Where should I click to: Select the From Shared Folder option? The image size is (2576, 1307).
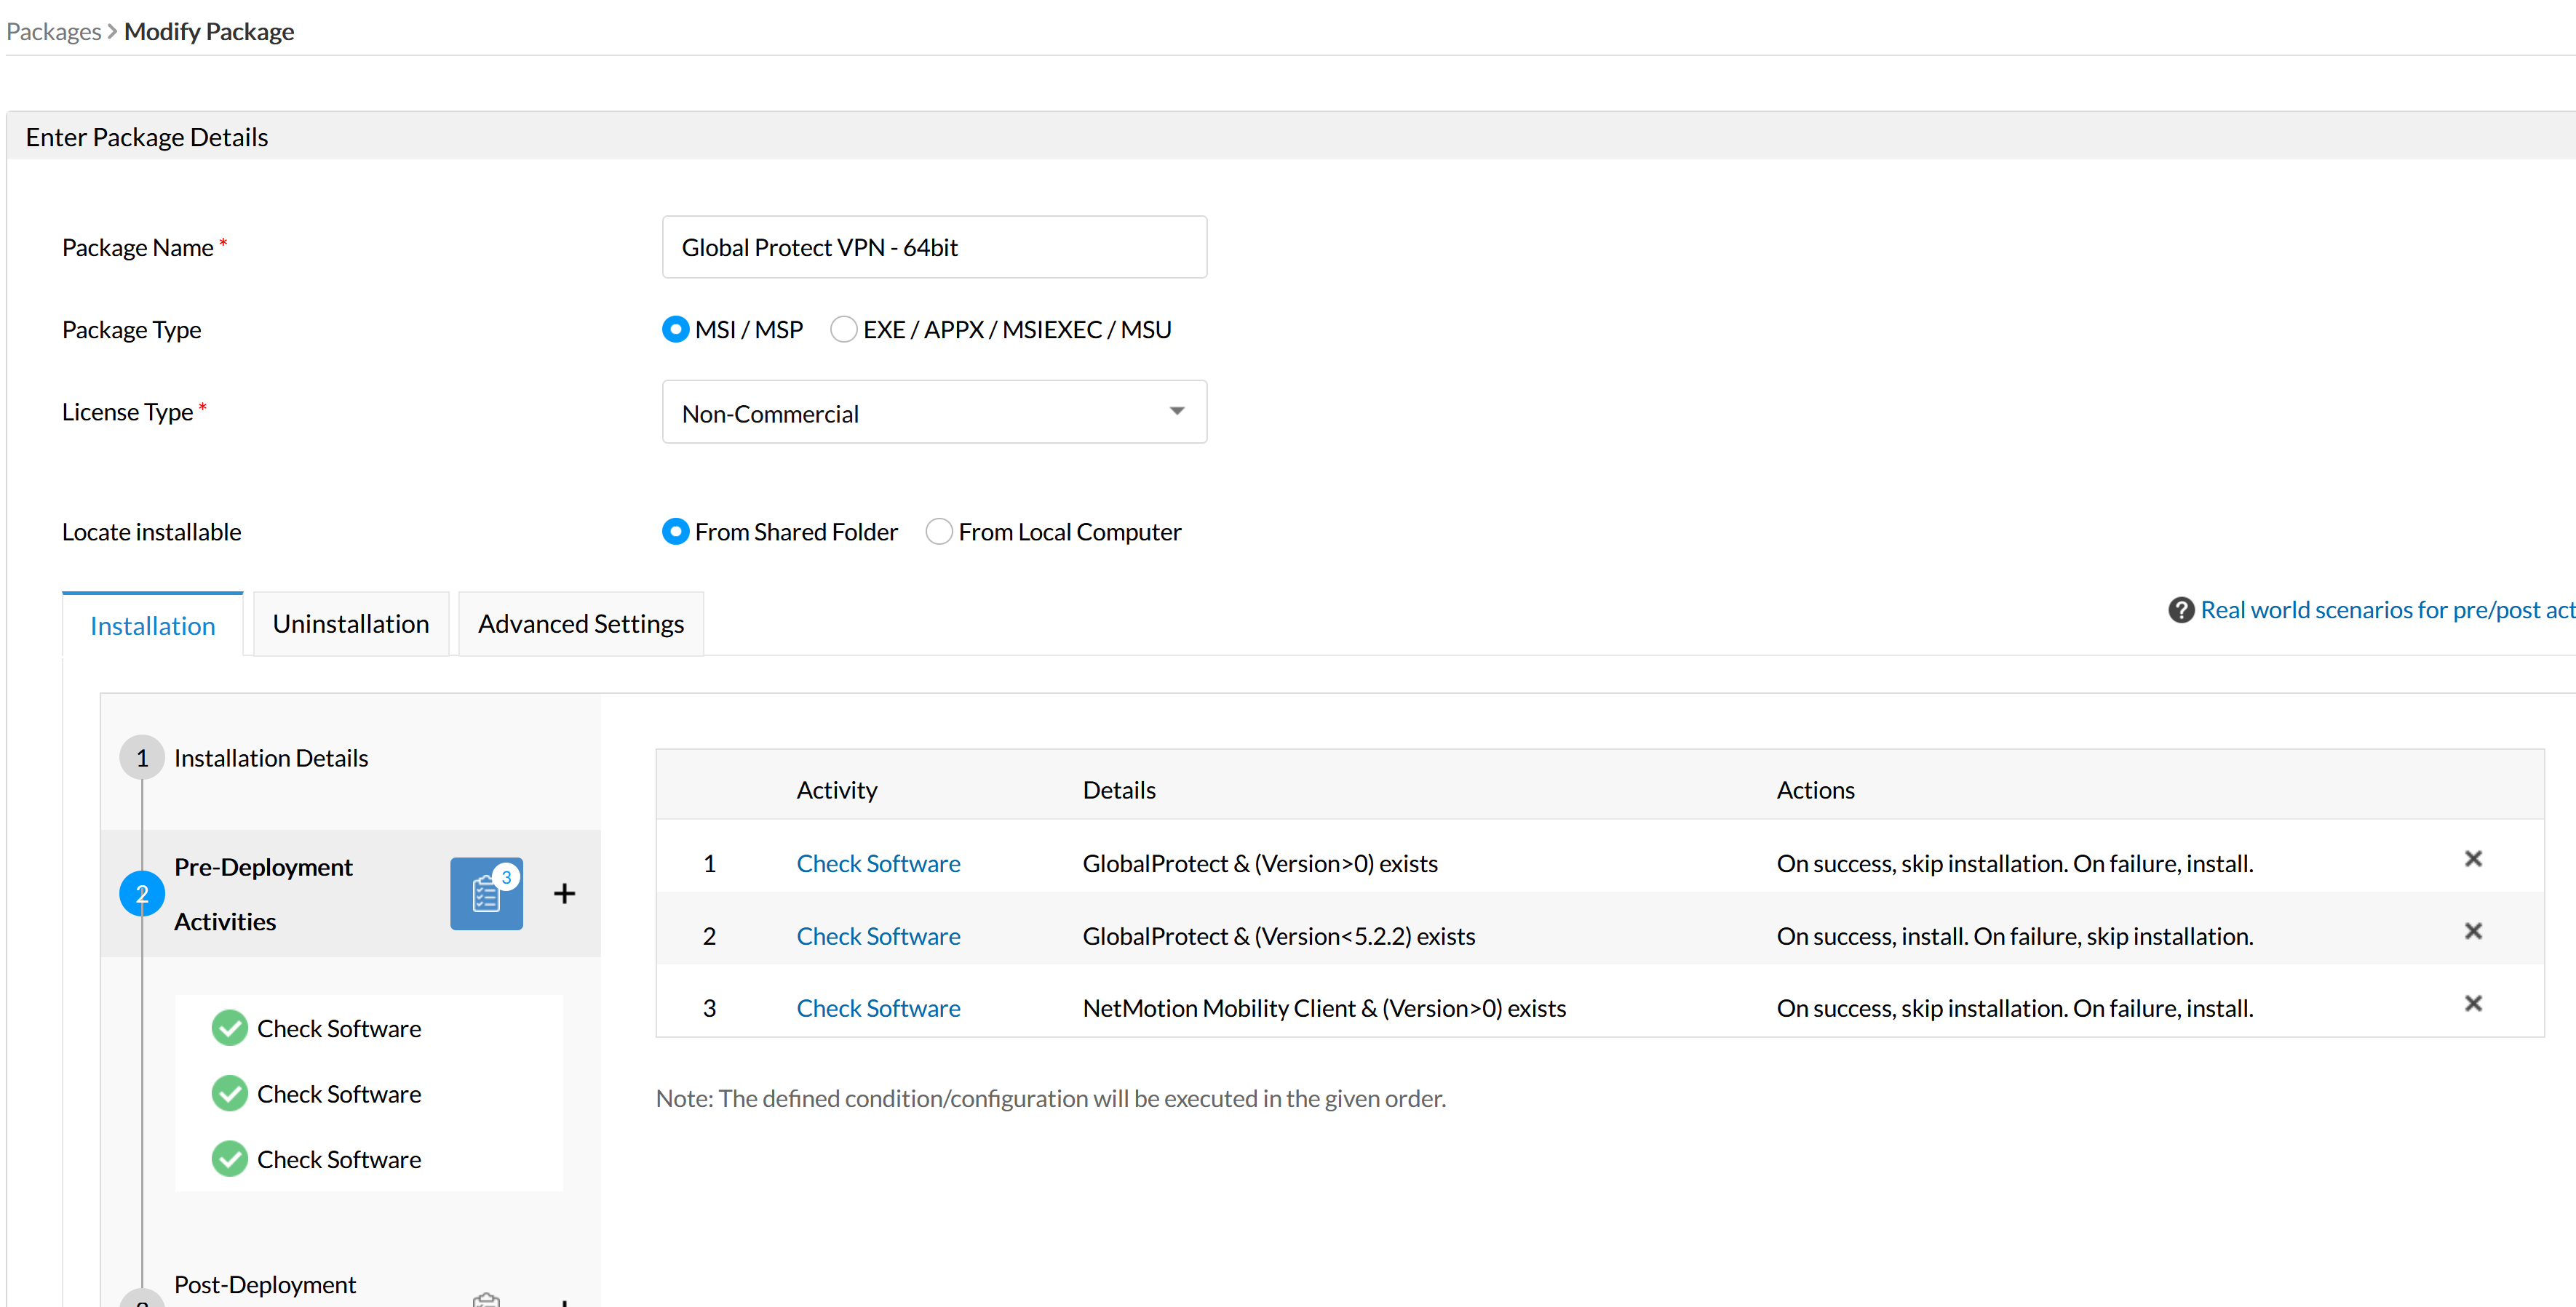coord(675,531)
